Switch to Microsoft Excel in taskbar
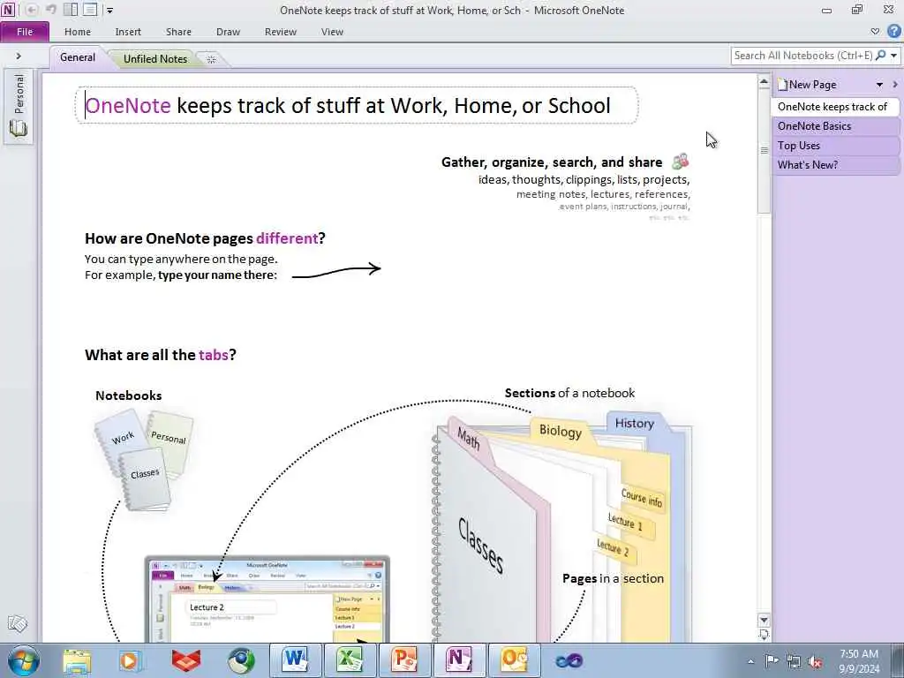Screen dimensions: 904x678 [350, 660]
